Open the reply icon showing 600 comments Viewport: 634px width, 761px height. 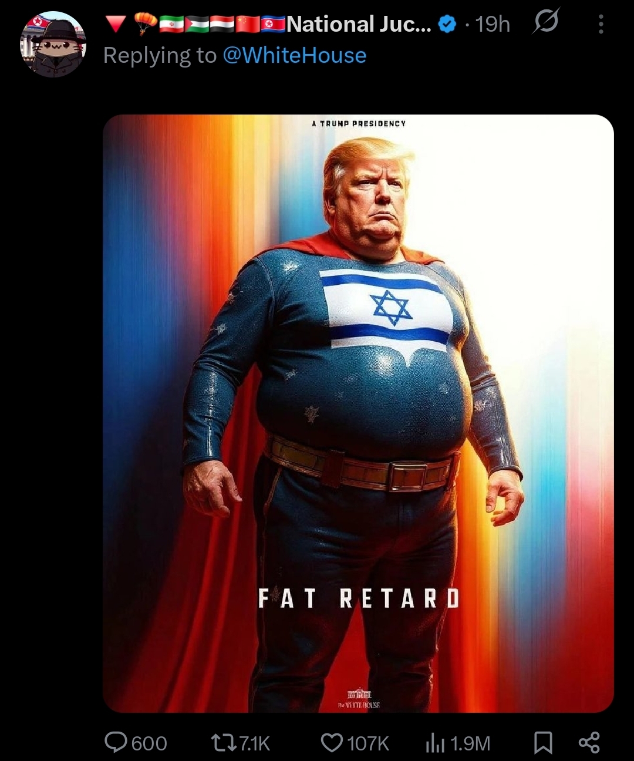[116, 743]
